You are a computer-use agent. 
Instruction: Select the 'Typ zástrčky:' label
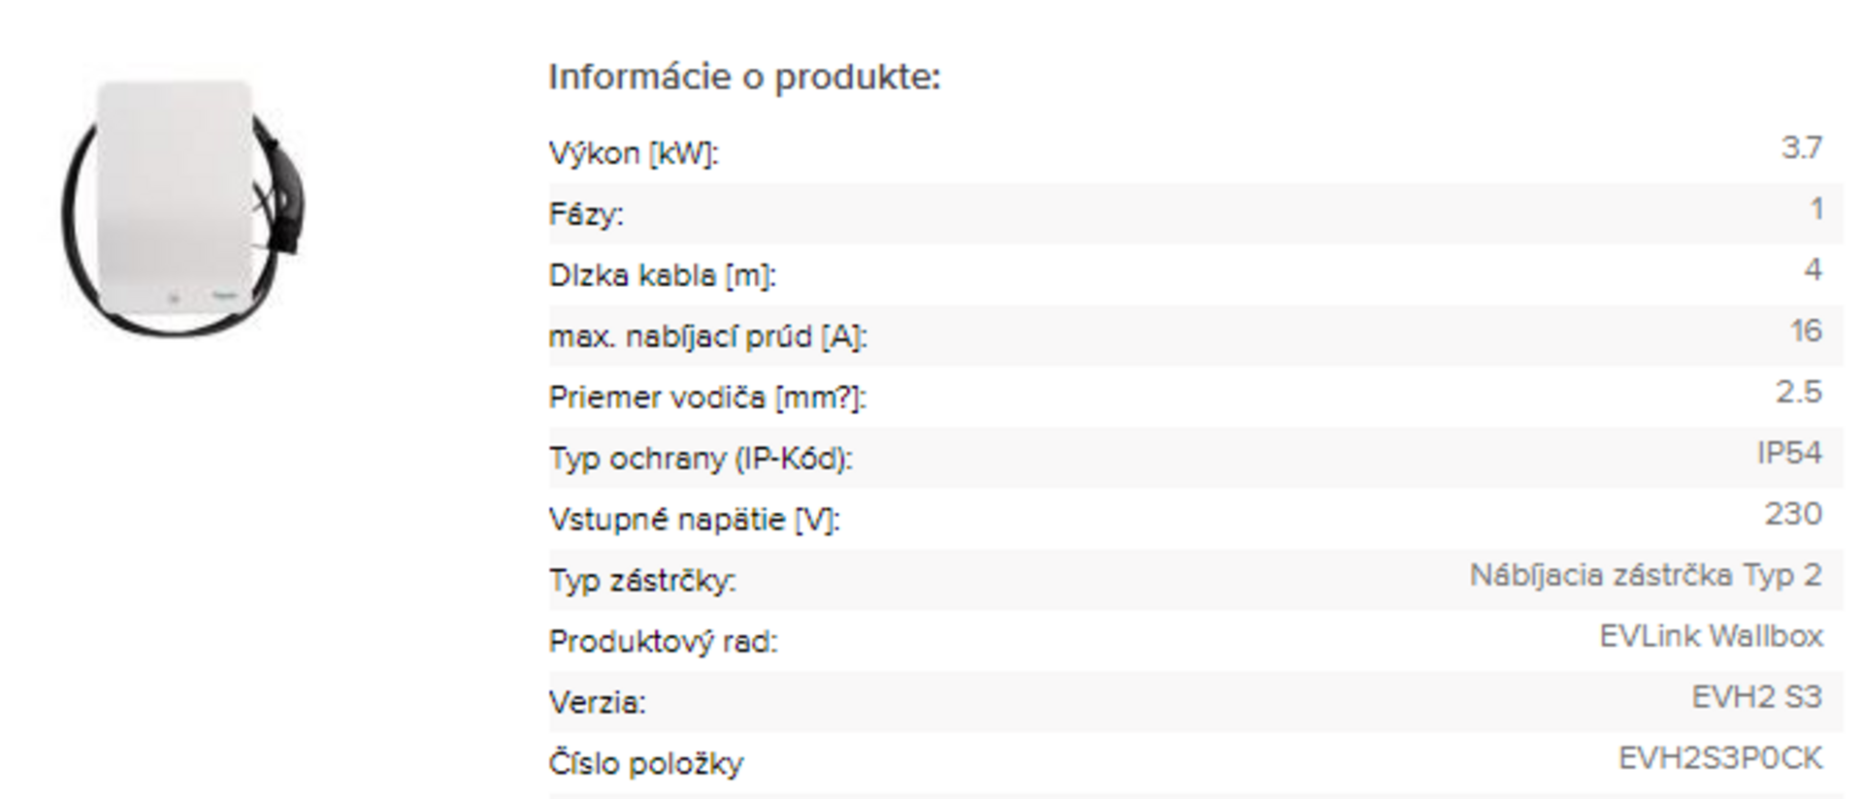[x=642, y=581]
